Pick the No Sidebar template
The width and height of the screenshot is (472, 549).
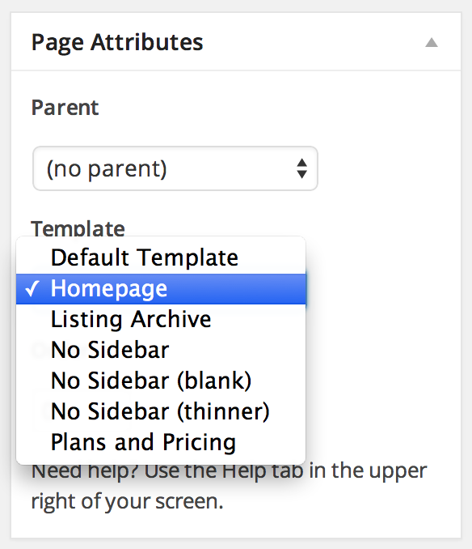click(161, 350)
